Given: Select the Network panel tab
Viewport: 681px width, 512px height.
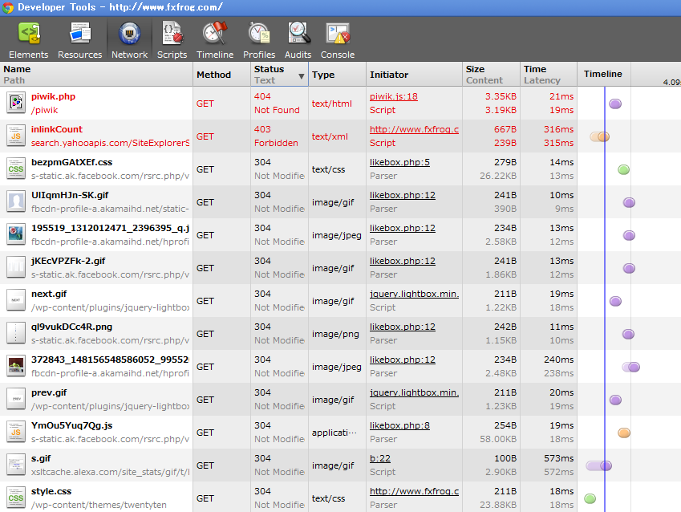Looking at the screenshot, I should tap(129, 40).
